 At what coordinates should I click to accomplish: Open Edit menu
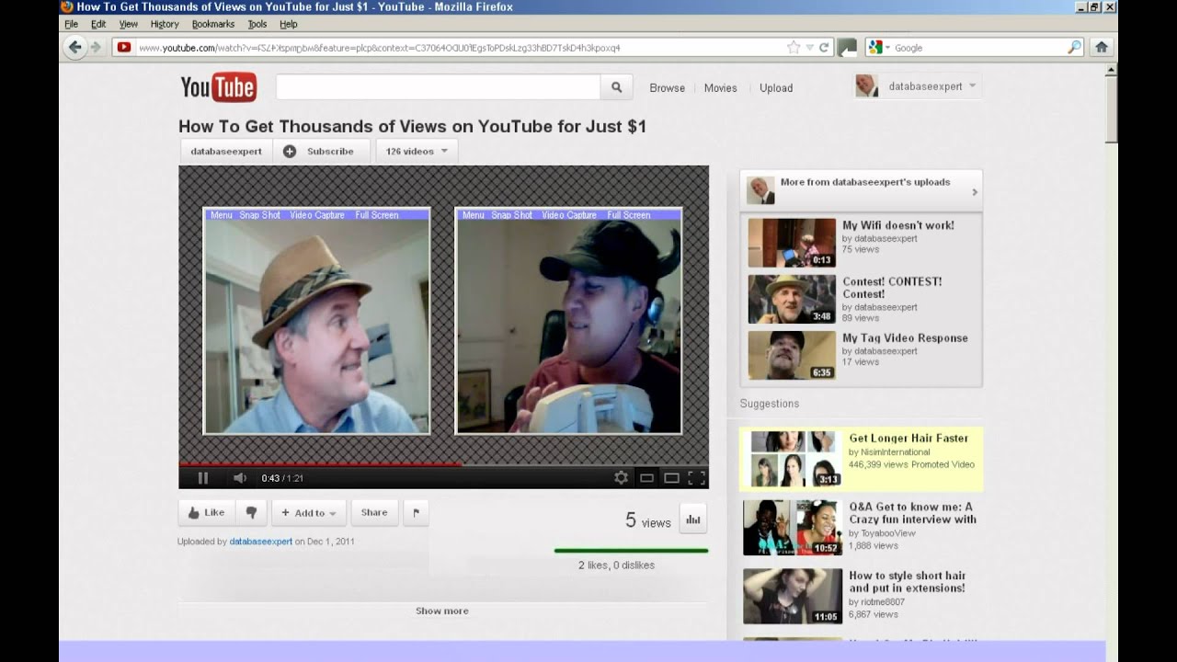click(x=98, y=24)
